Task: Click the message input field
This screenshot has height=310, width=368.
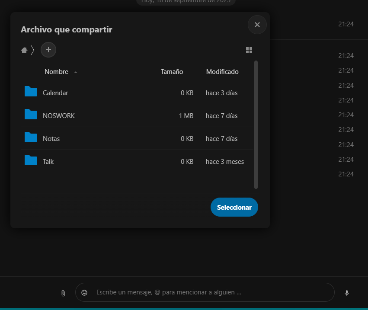Action: pos(205,292)
